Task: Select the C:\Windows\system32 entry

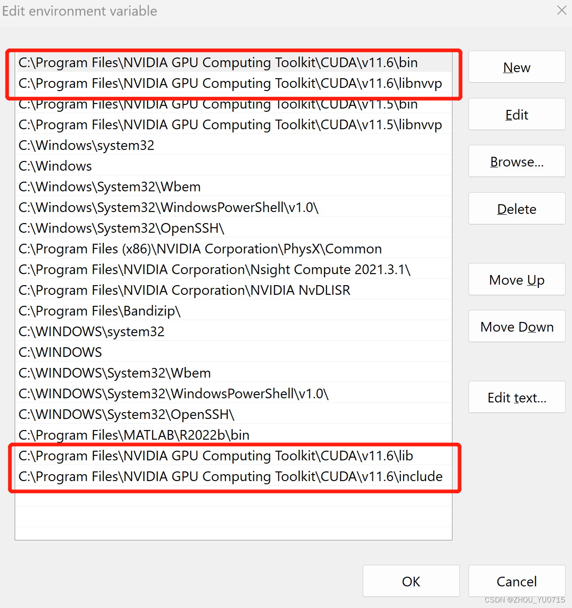Action: [86, 145]
